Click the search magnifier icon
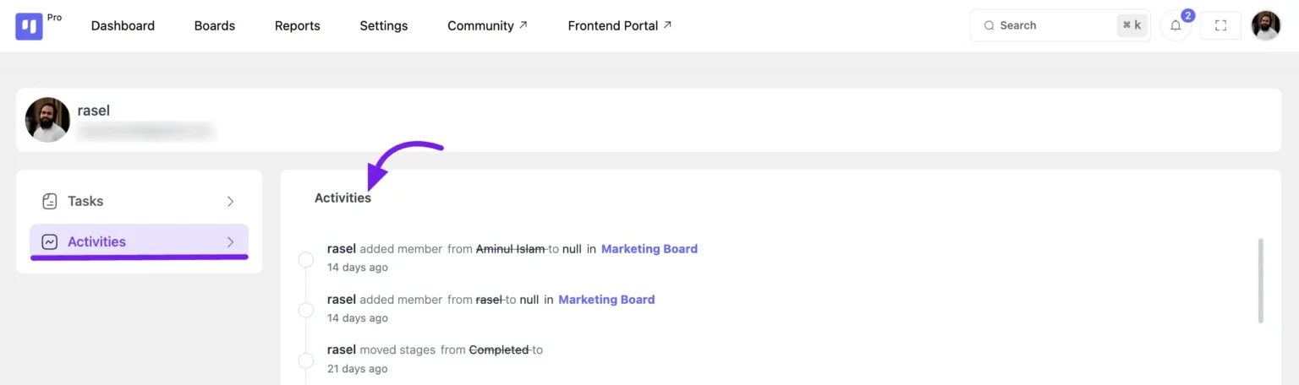Image resolution: width=1299 pixels, height=385 pixels. click(989, 26)
